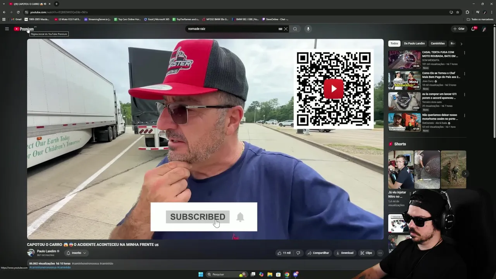496x279 pixels.
Task: Open the GCM MESQUITA channel name
Action: 431,60
